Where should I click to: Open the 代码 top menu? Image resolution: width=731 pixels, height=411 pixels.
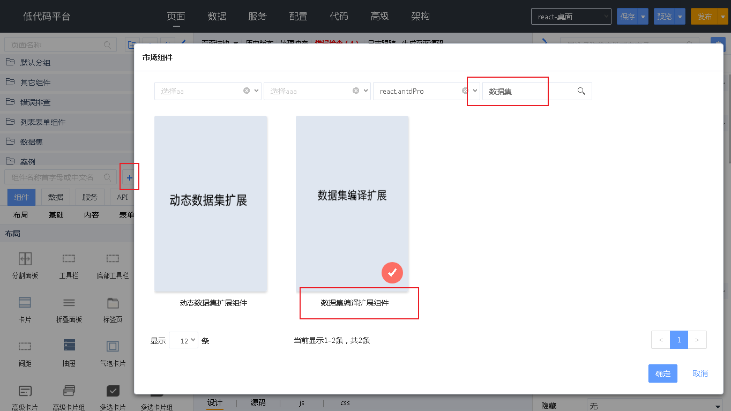tap(339, 16)
